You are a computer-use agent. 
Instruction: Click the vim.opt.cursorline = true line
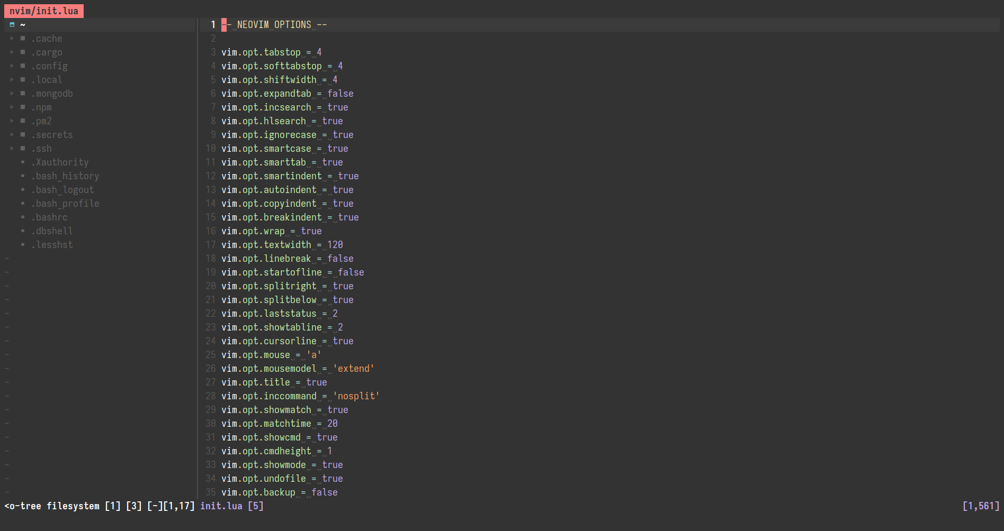tap(288, 341)
